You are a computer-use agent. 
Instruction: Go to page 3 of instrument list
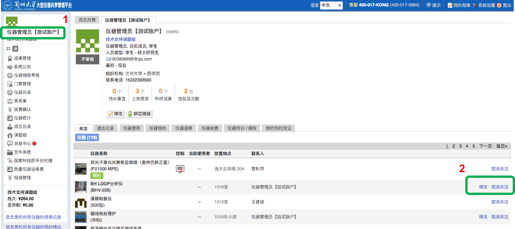click(460, 146)
